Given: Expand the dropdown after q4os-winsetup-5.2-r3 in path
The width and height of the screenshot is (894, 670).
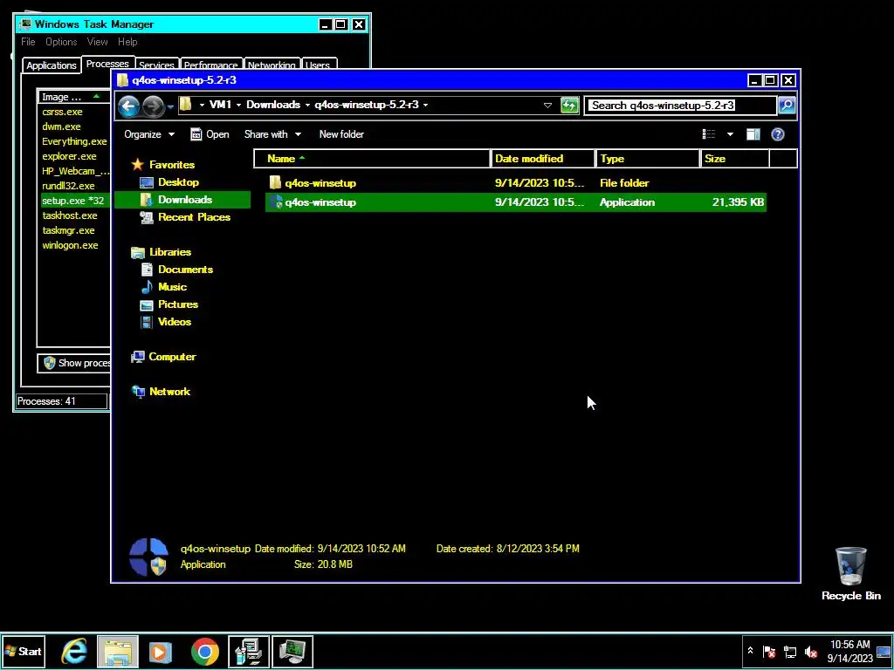Looking at the screenshot, I should coord(426,105).
